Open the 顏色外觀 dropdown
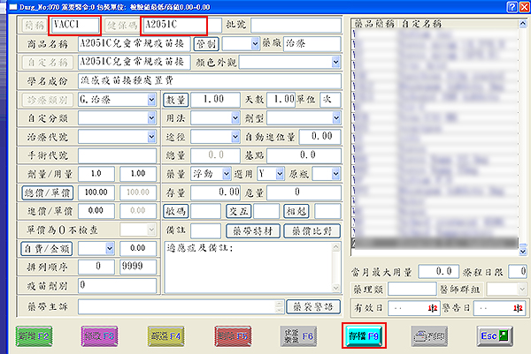531x354 pixels. 336,62
